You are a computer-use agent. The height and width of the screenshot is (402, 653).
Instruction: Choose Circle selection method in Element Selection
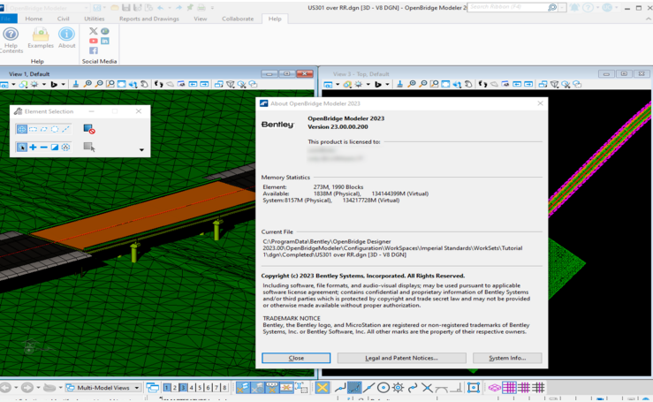[x=55, y=129]
